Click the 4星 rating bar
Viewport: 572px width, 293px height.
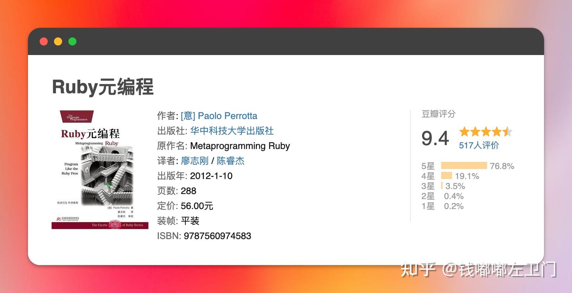[x=446, y=175]
